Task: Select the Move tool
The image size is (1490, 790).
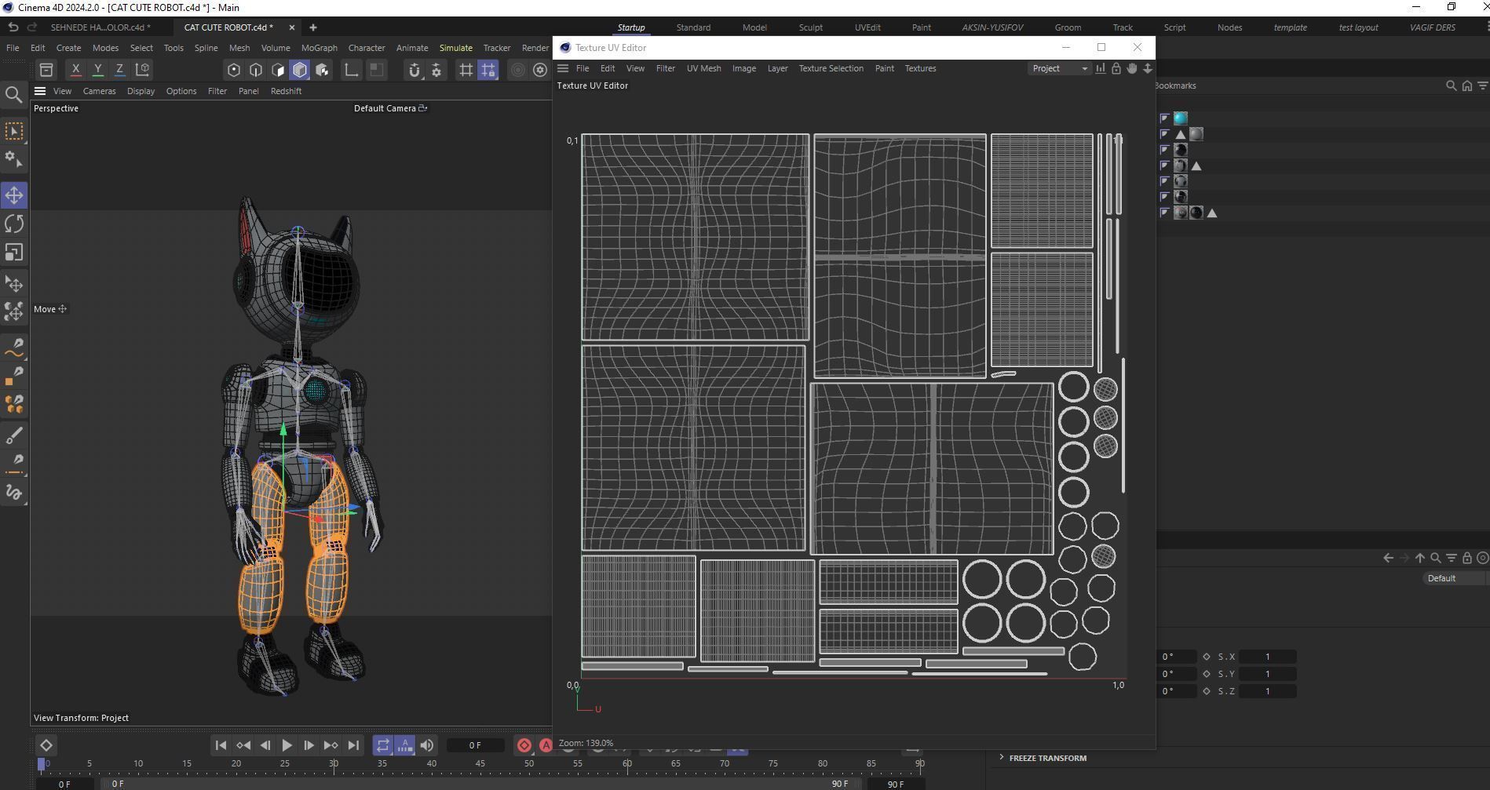Action: [14, 195]
